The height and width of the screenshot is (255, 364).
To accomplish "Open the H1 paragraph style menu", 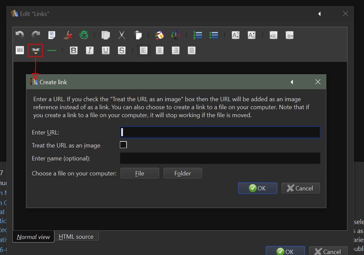I will [20, 50].
